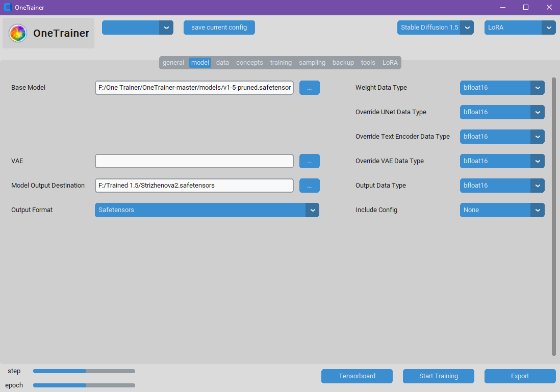Go to the concepts tab
Image resolution: width=560 pixels, height=392 pixels.
coord(249,63)
